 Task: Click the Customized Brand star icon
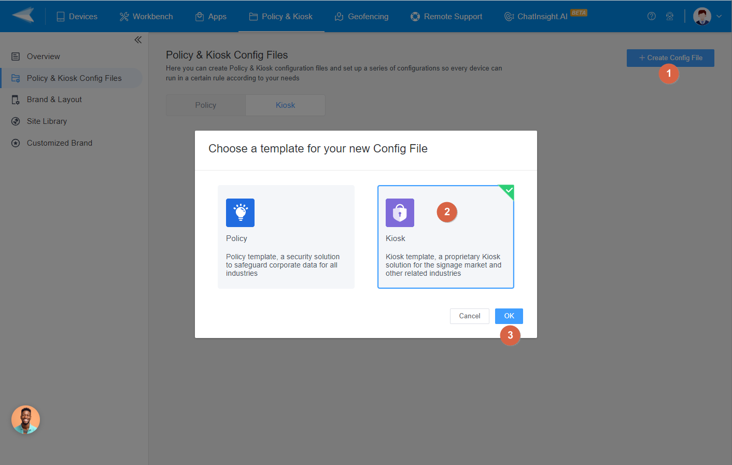tap(16, 143)
